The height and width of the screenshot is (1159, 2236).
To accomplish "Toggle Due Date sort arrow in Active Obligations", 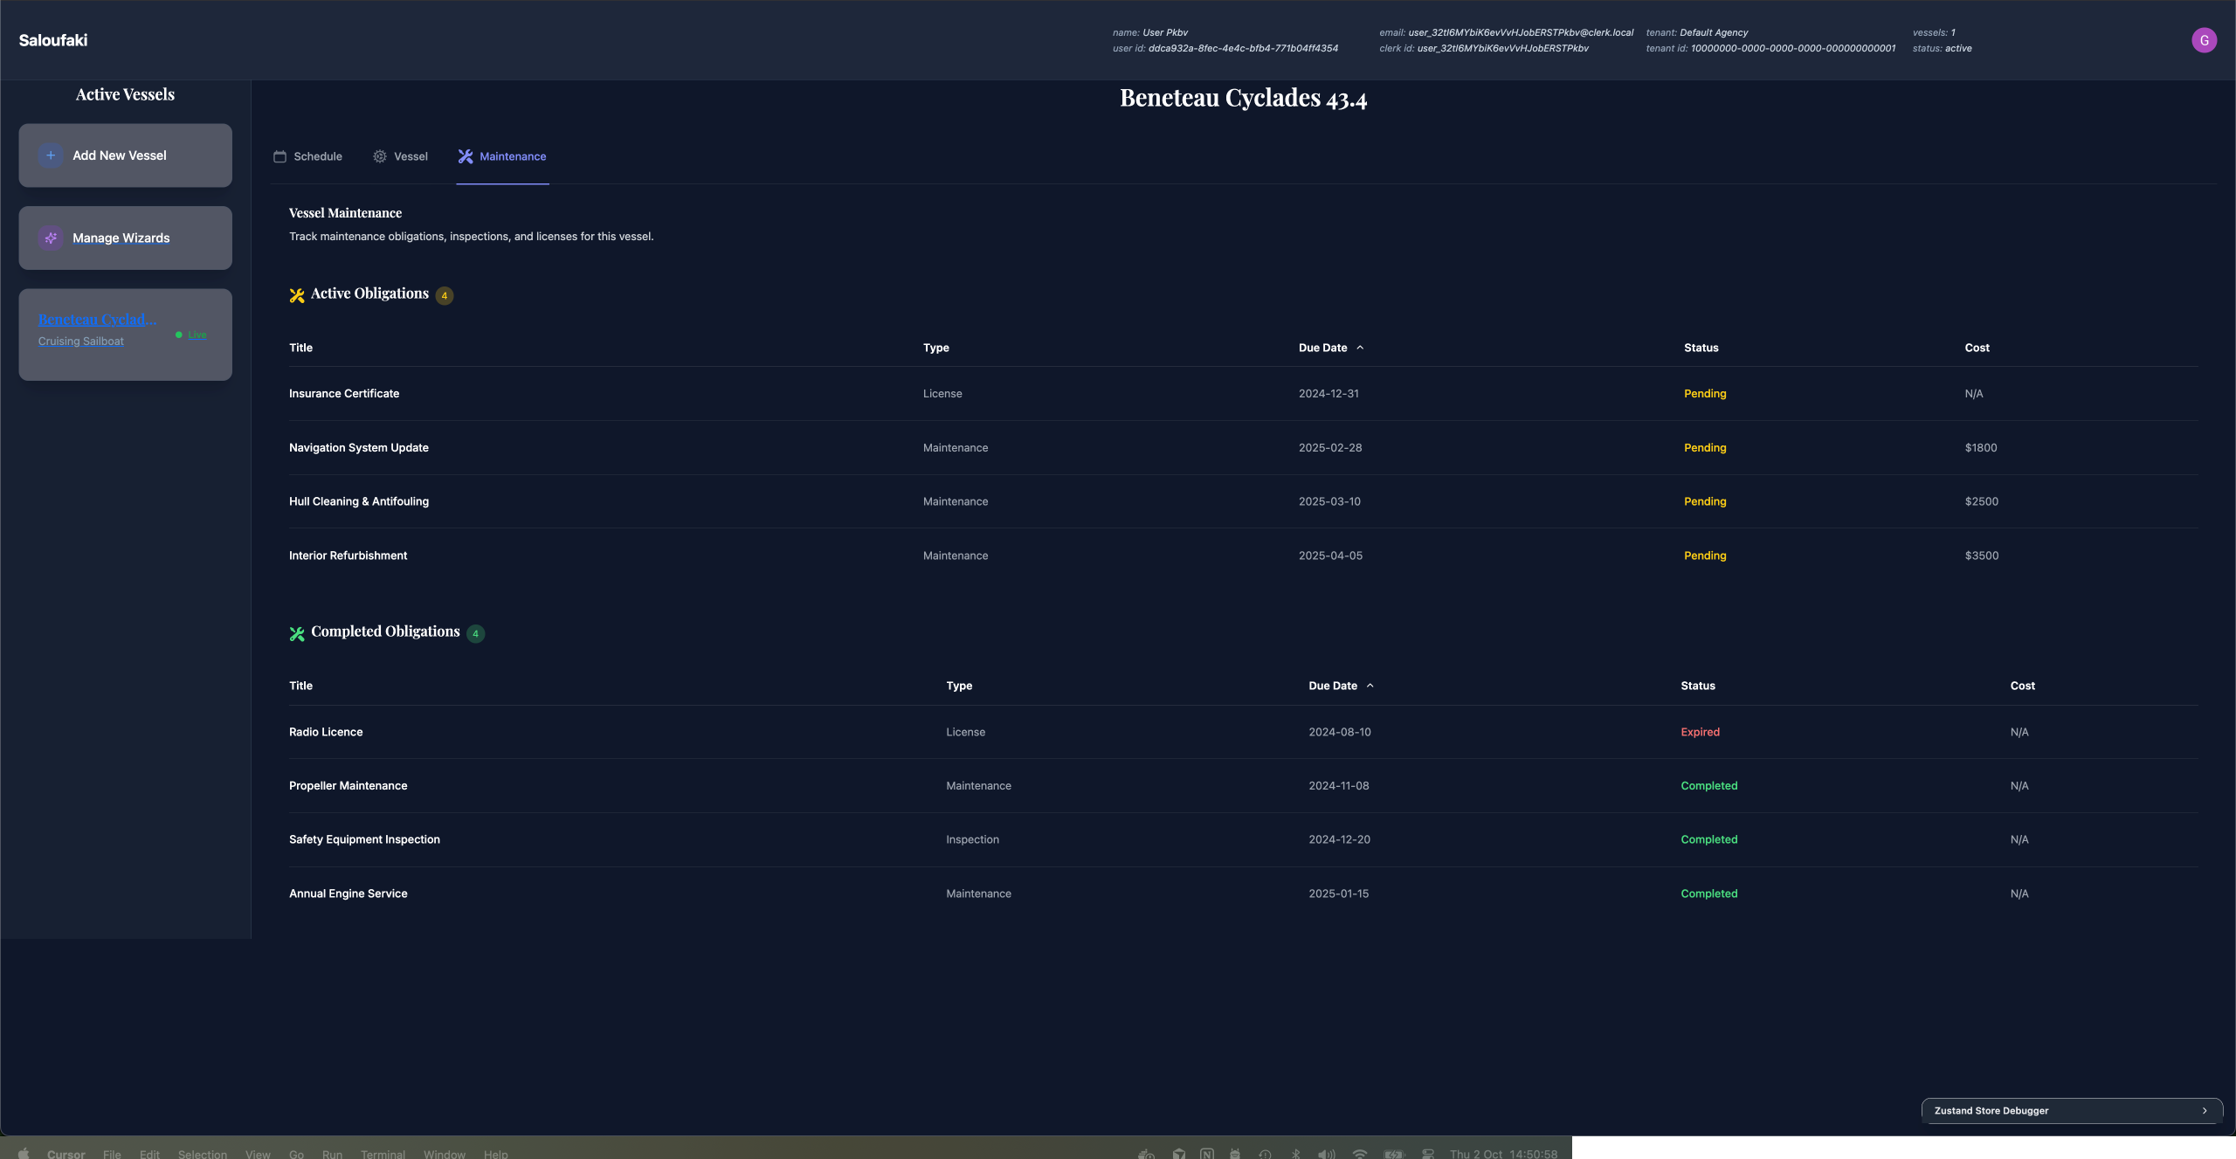I will click(x=1360, y=348).
